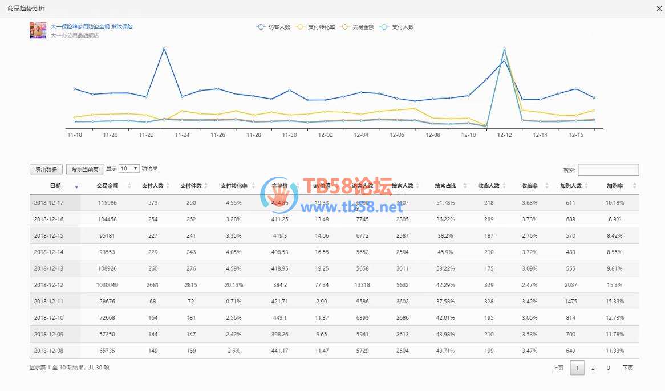
Task: Click the 115986 transaction amount cell
Action: (107, 203)
